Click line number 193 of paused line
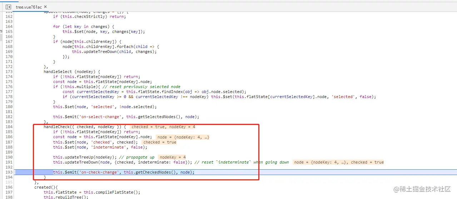 pyautogui.click(x=9, y=172)
